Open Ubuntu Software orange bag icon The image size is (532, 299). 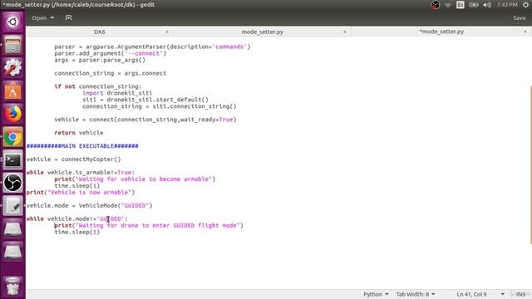tap(12, 91)
